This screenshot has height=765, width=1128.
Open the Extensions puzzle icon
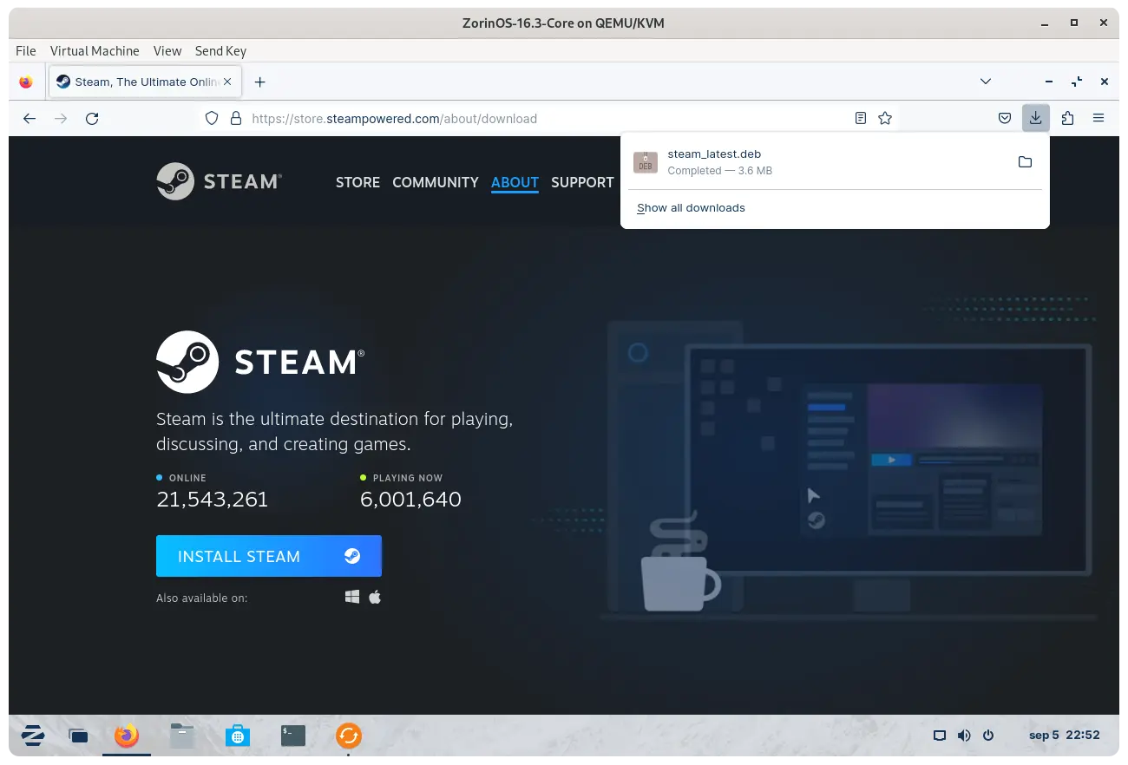coord(1067,118)
